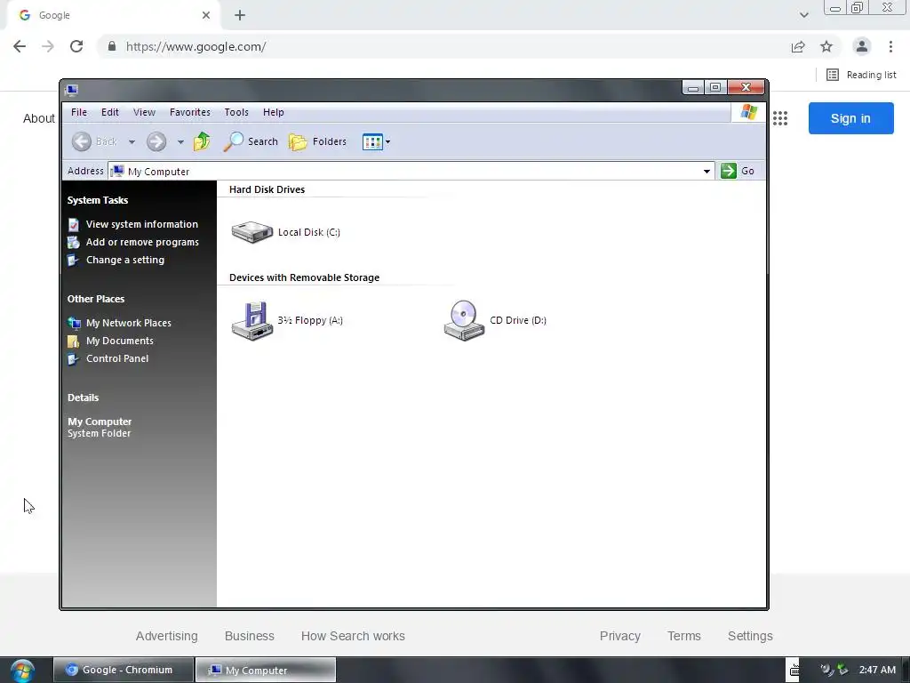This screenshot has height=683, width=910.
Task: Open the Chromium three-dot menu
Action: (x=890, y=46)
